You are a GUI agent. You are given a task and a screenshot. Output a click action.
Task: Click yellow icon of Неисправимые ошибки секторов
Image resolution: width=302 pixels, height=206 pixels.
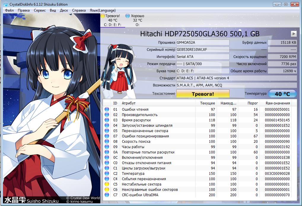pyautogui.click(x=107, y=190)
